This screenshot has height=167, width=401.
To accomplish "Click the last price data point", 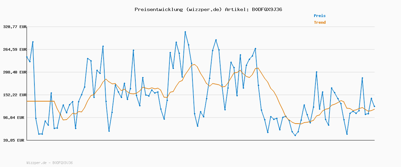I will point(374,106).
